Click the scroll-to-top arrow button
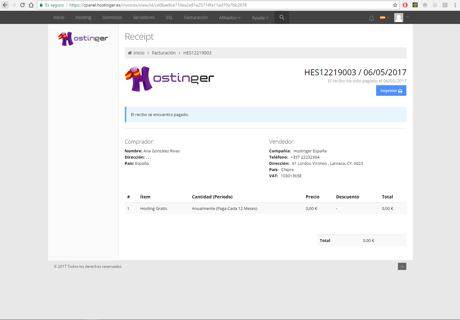The height and width of the screenshot is (320, 460). pos(402,267)
